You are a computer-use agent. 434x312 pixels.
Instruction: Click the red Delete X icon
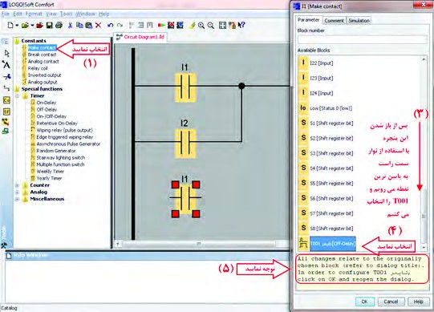coord(98,26)
